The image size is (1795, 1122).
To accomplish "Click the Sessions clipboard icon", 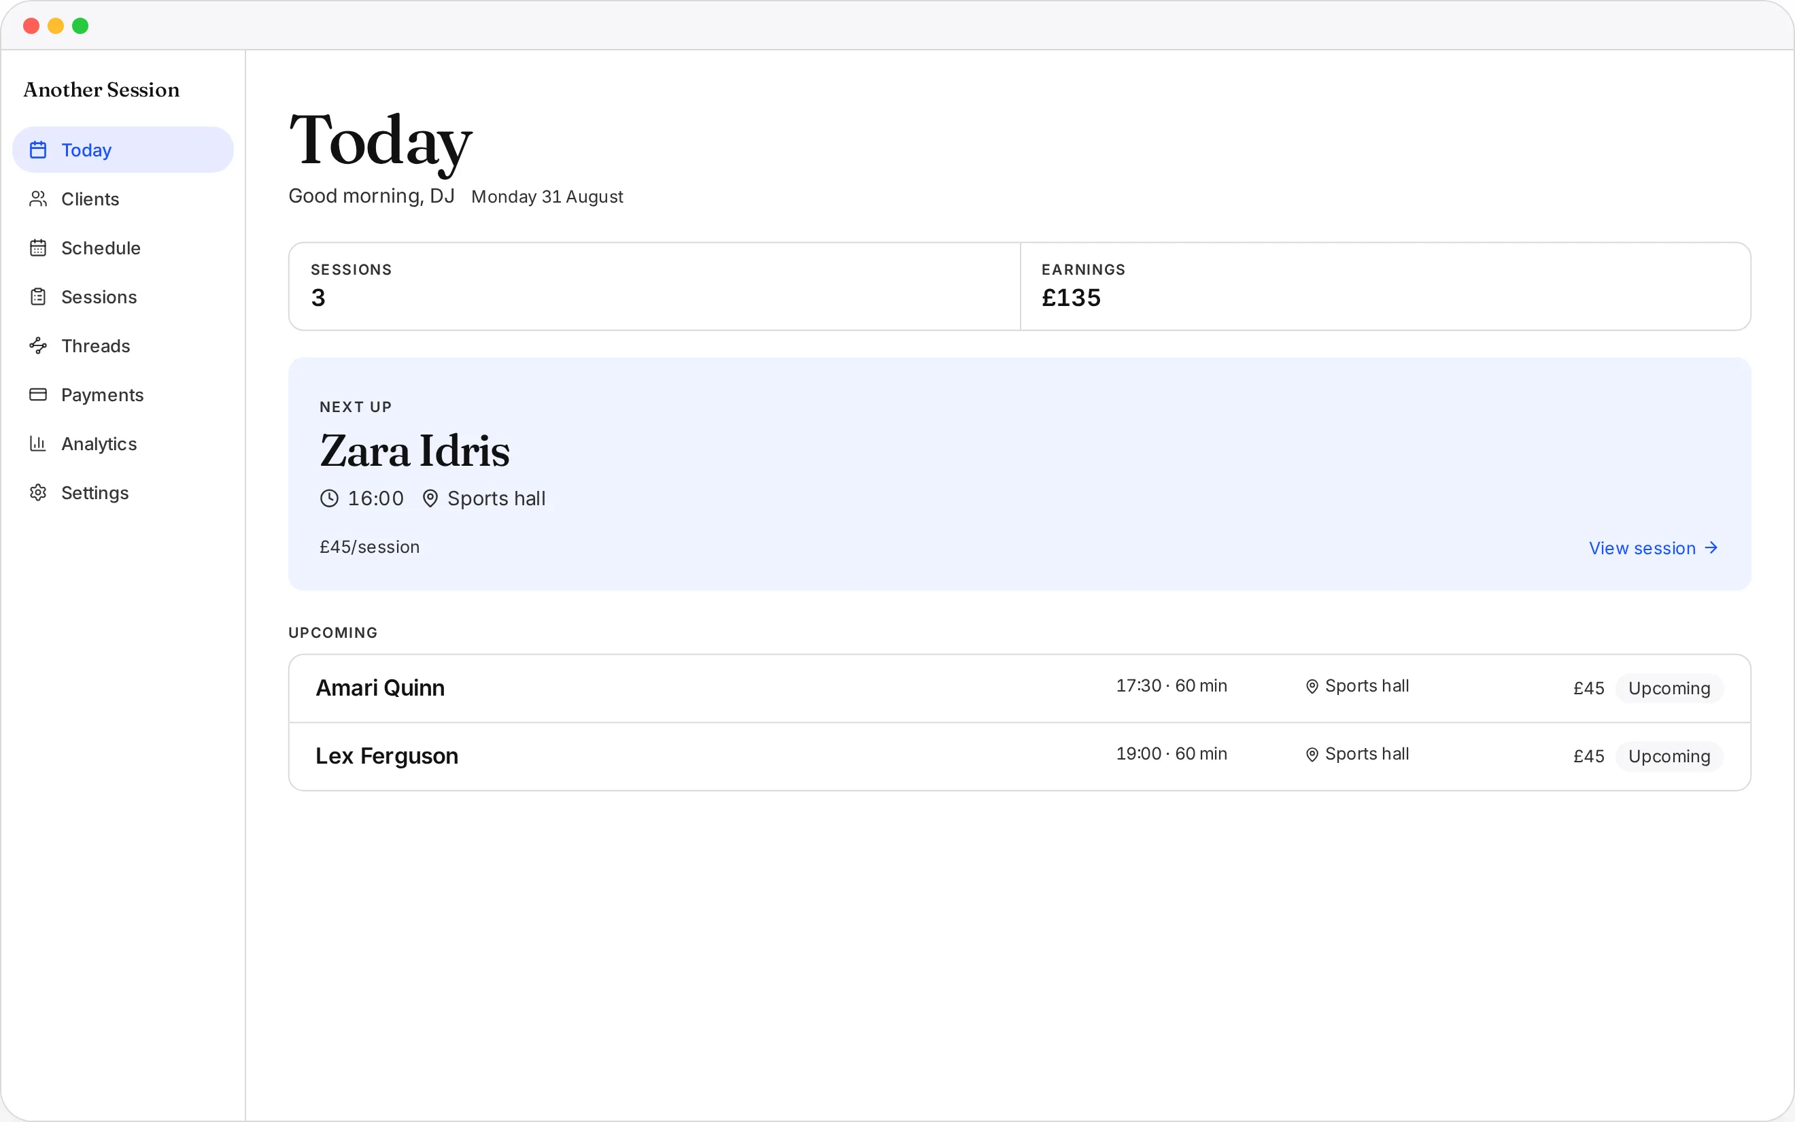I will 38,297.
